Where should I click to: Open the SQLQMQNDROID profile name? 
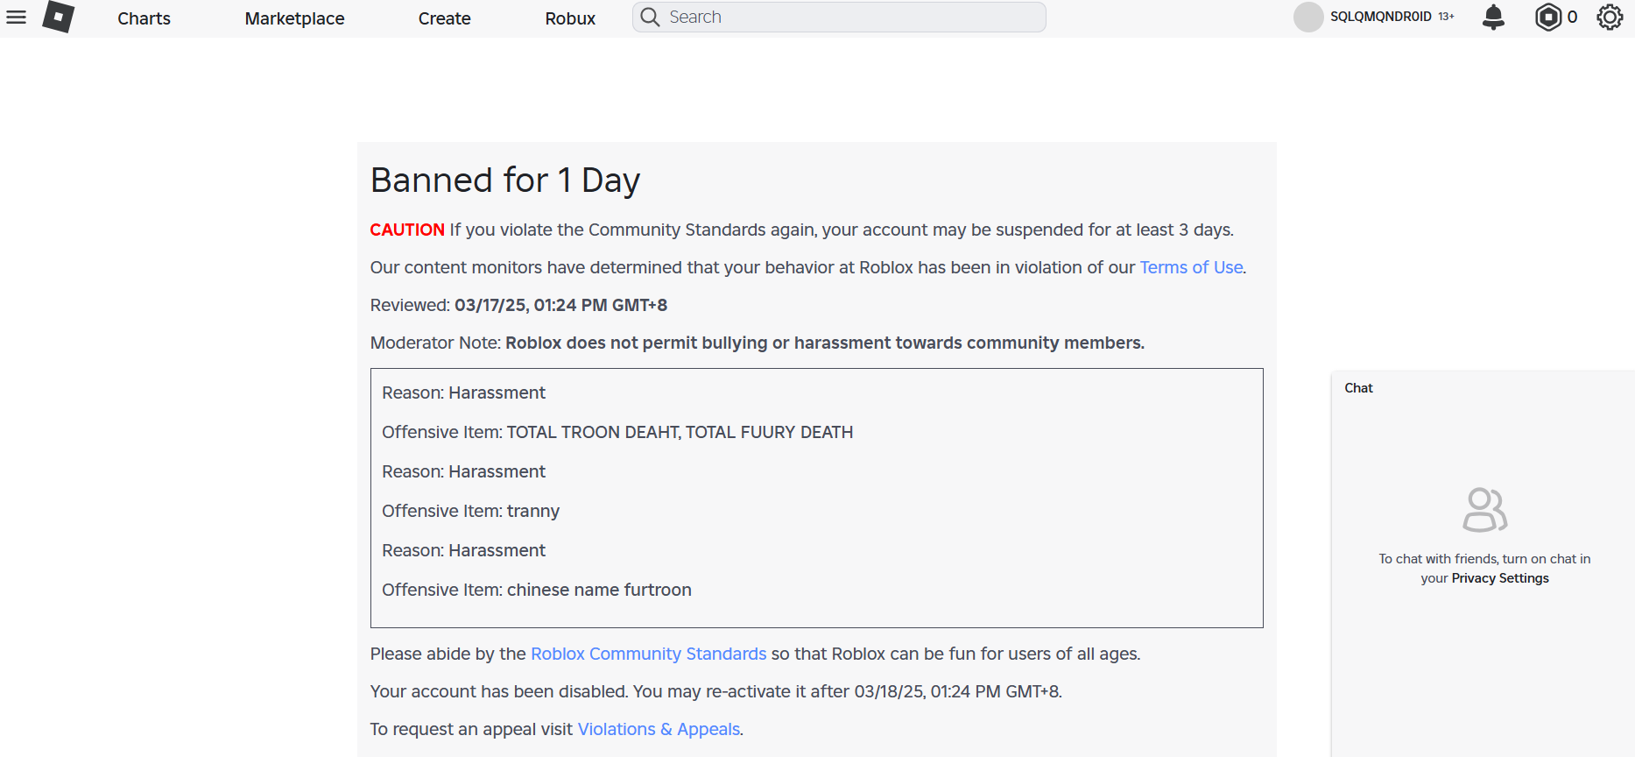point(1380,17)
